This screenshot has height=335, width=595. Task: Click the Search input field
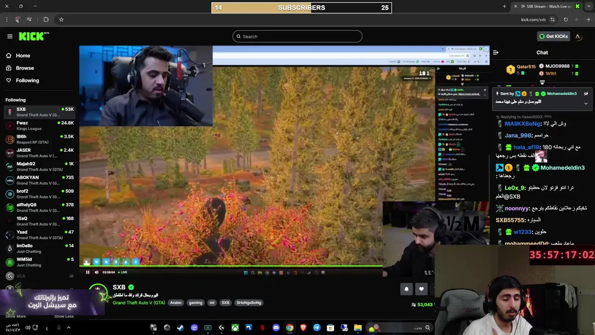click(x=297, y=36)
